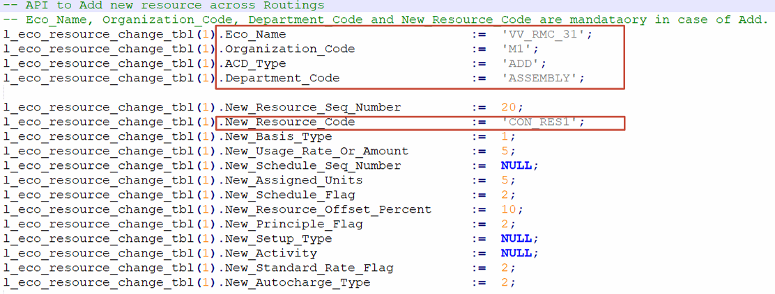
Task: Click the .New_Schedule_Seq_Number field text
Action: tap(310, 165)
